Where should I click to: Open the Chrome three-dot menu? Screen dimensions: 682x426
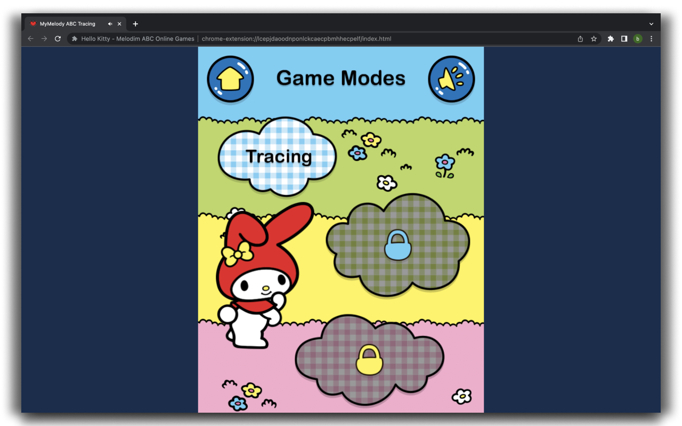click(651, 38)
